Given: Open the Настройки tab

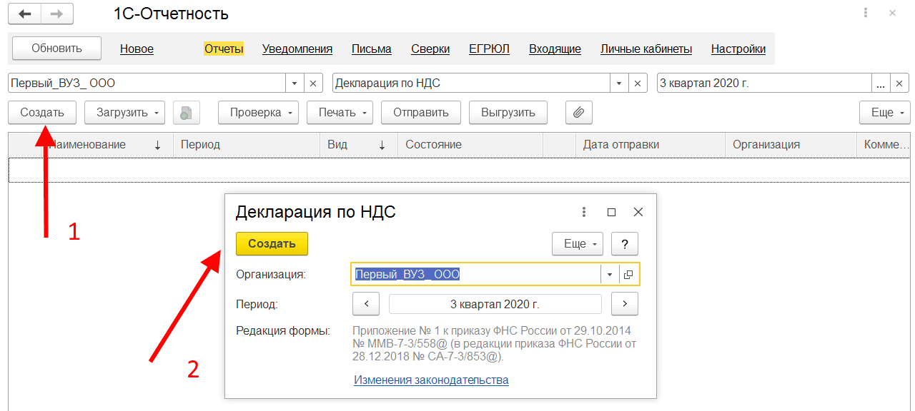Looking at the screenshot, I should (738, 49).
